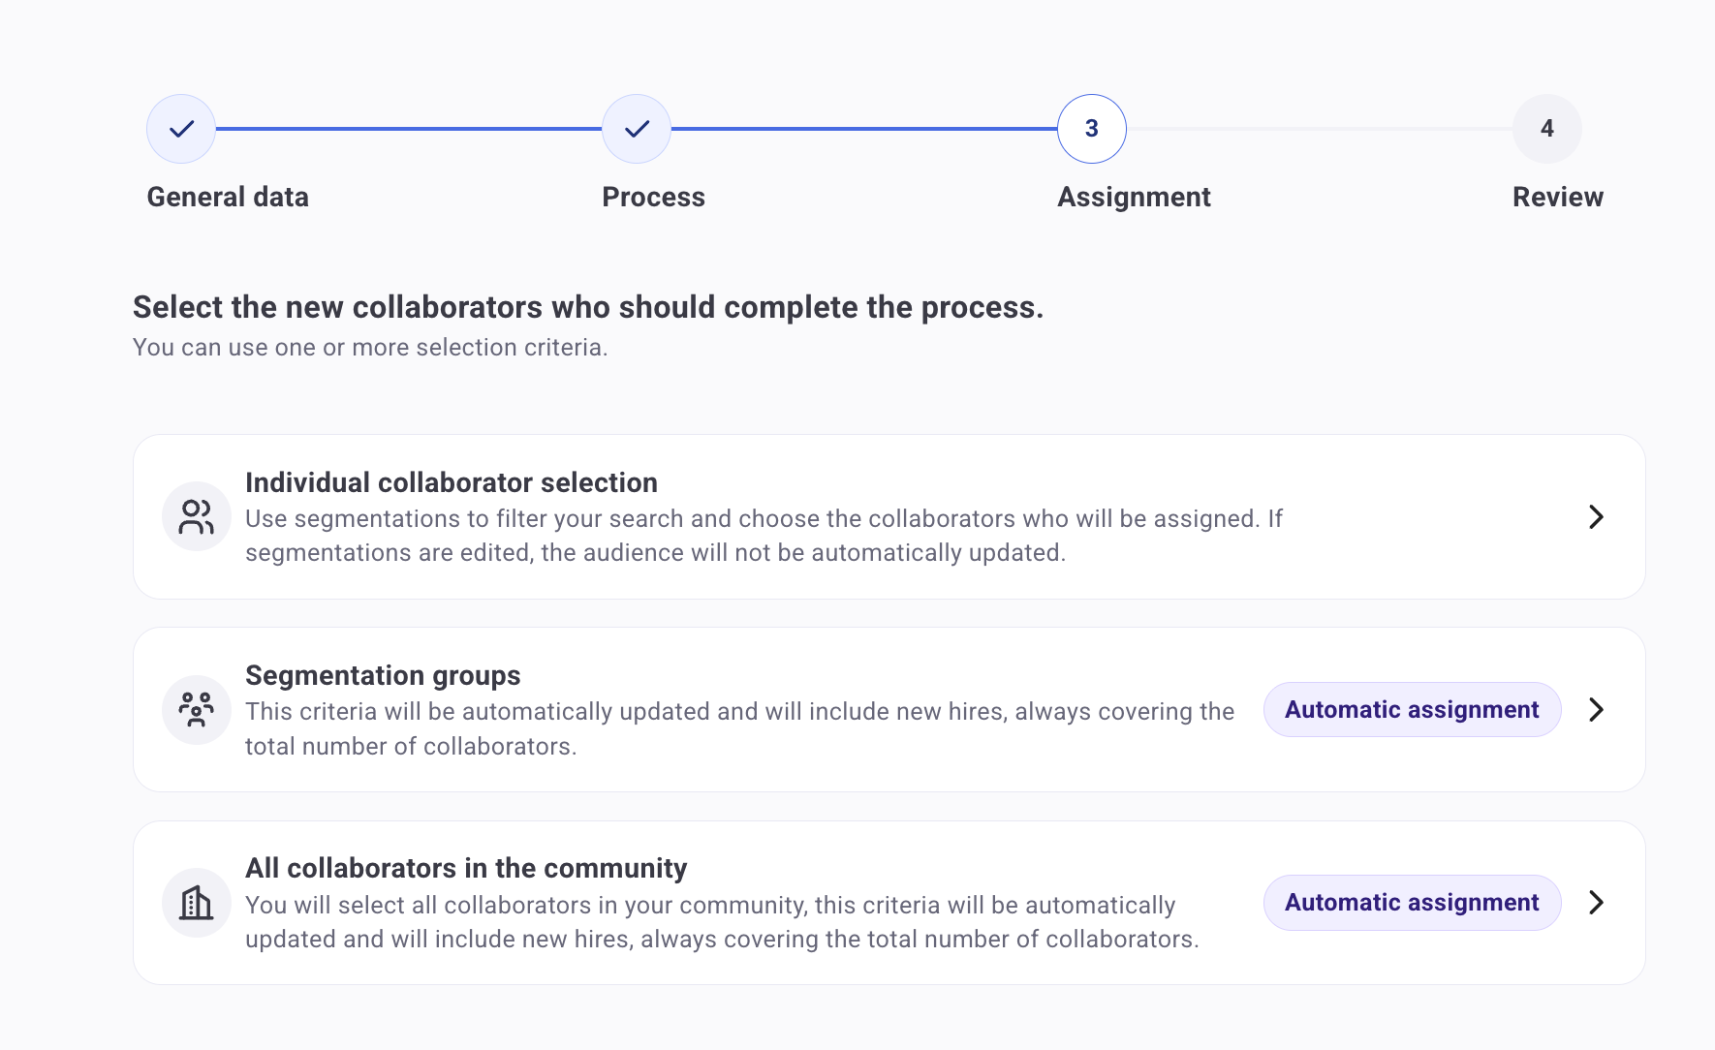Go back to the General data label

click(228, 197)
